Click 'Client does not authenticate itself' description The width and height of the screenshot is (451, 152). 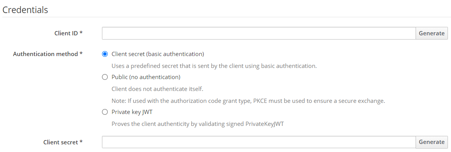(x=157, y=89)
